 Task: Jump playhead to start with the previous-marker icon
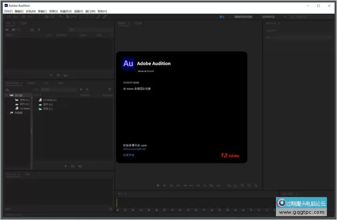tap(178, 186)
